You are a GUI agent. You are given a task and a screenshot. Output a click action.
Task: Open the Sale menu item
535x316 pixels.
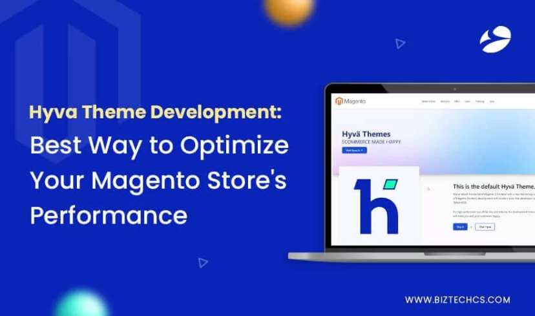[x=492, y=101]
